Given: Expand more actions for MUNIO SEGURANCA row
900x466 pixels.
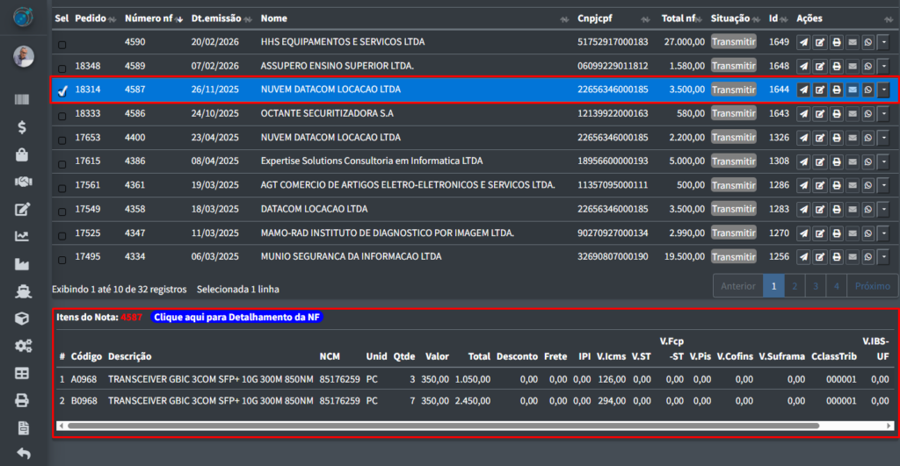Looking at the screenshot, I should click(883, 257).
